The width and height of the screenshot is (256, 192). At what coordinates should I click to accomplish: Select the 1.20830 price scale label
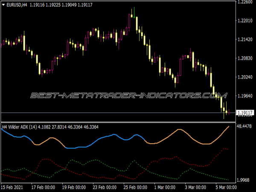[x=245, y=58]
